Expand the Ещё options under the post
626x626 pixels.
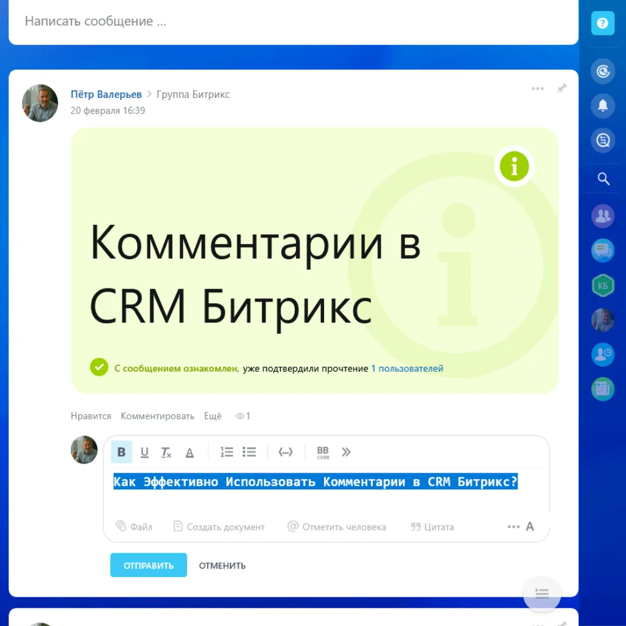click(212, 416)
